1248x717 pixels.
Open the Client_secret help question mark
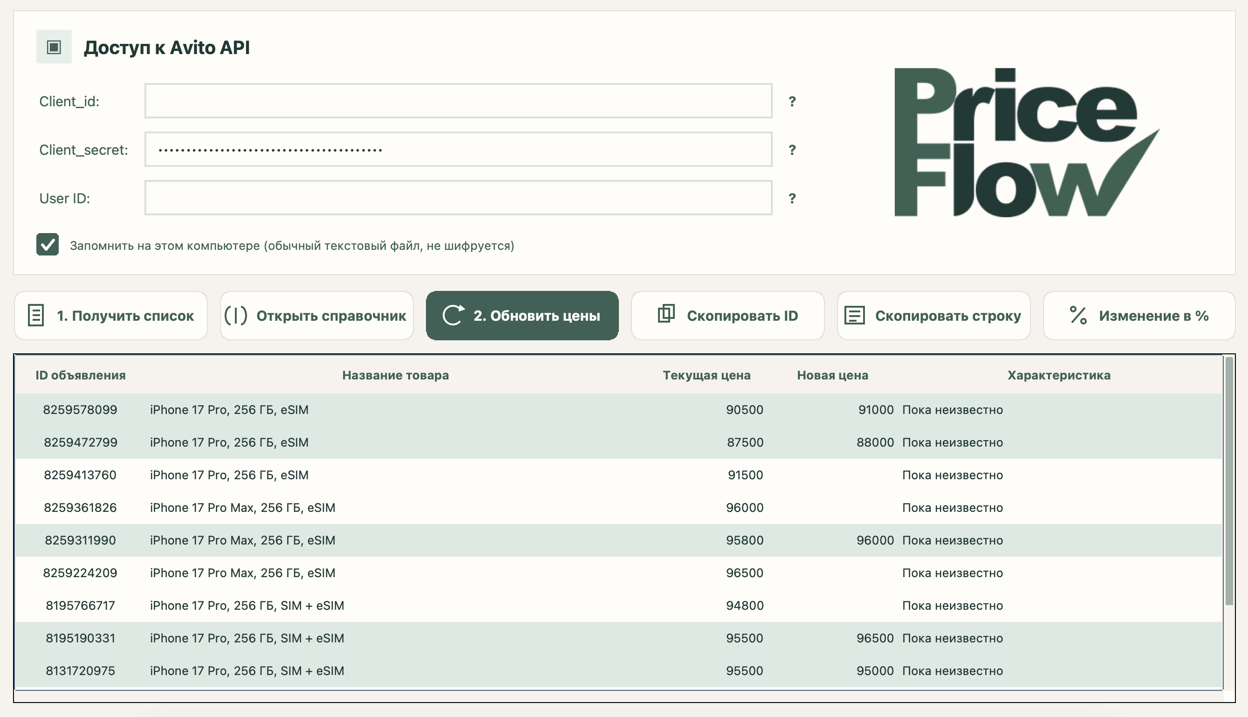click(x=792, y=150)
